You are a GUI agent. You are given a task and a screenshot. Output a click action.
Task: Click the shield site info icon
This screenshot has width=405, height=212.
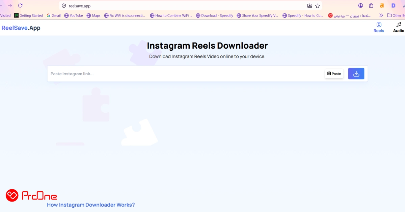64,6
